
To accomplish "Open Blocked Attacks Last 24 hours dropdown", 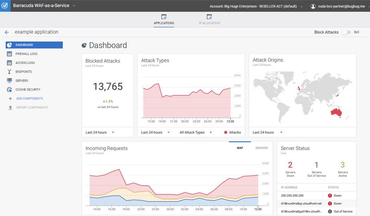I will click(100, 132).
